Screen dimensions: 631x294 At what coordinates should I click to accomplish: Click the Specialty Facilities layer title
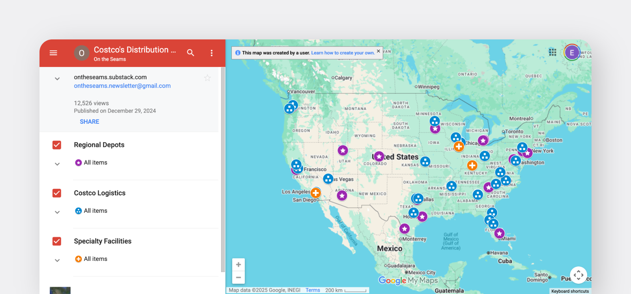click(x=103, y=241)
